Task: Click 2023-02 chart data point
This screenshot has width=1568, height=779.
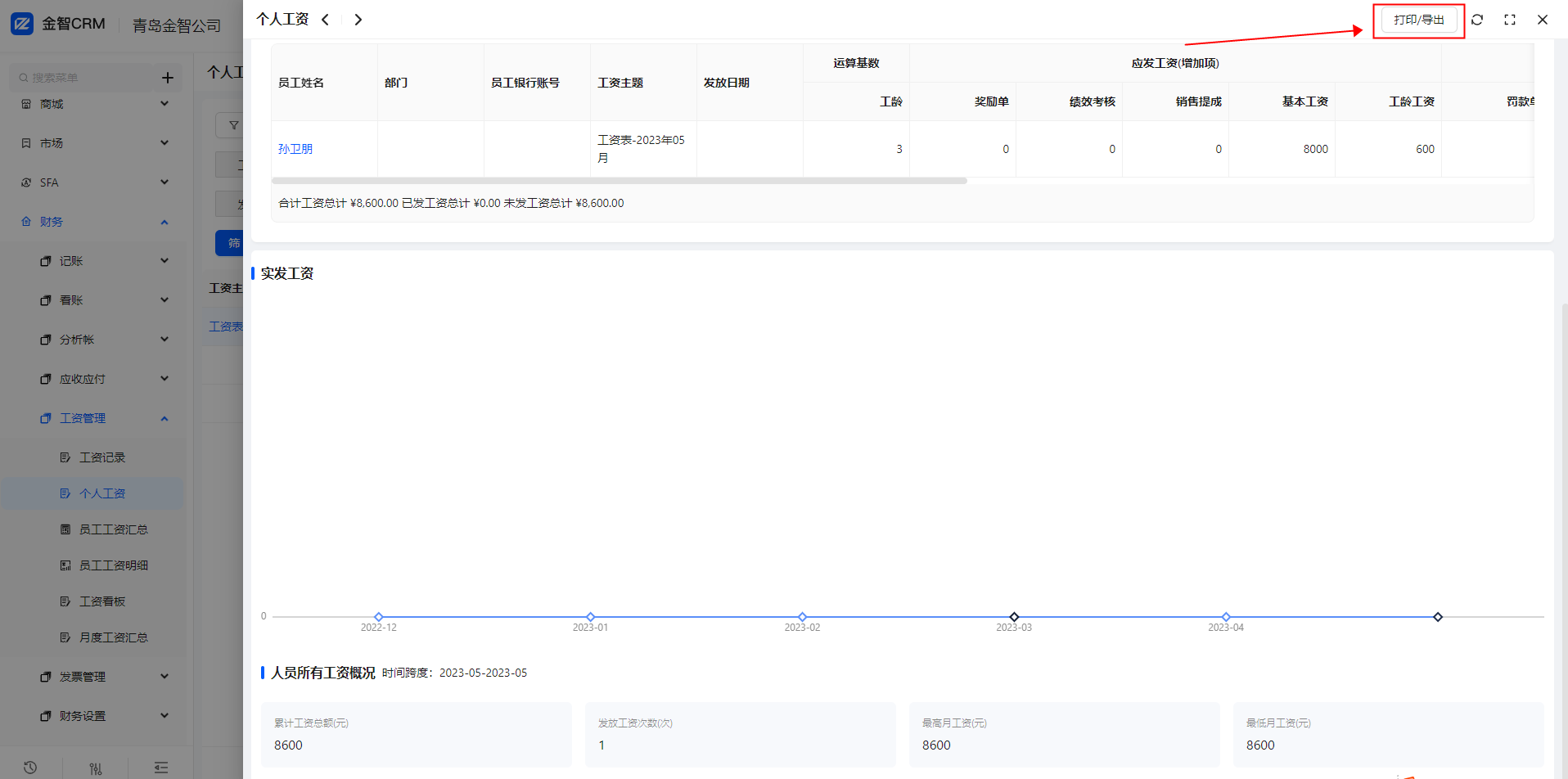Action: pos(802,617)
